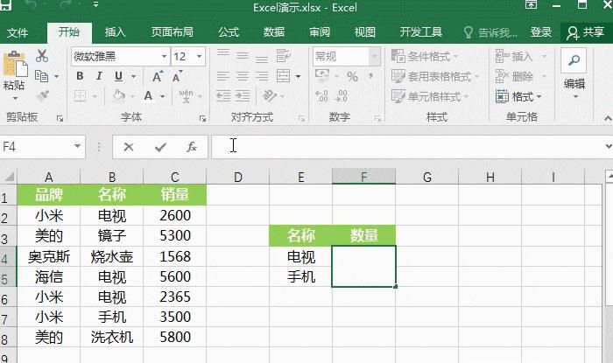This screenshot has width=613, height=363.
Task: Toggle wrap text icon
Action: click(283, 56)
